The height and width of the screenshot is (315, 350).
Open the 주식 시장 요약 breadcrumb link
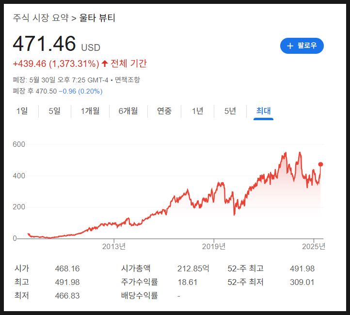coord(41,18)
